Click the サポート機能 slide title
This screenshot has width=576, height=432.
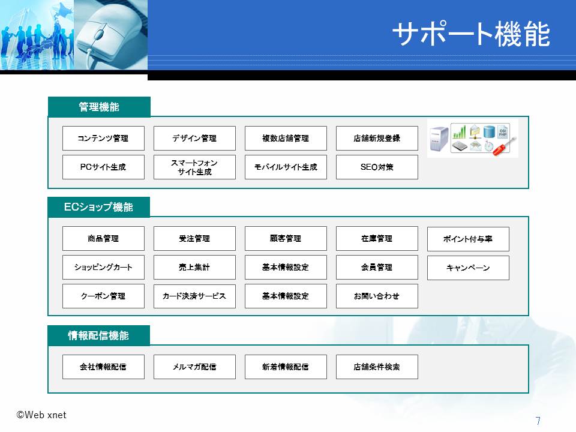click(472, 34)
